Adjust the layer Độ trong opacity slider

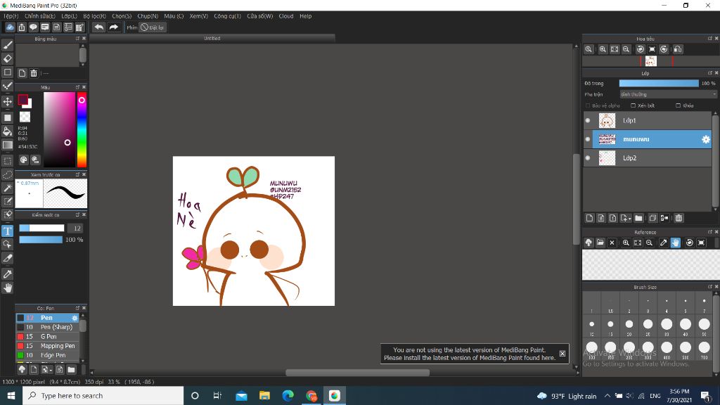click(x=659, y=83)
